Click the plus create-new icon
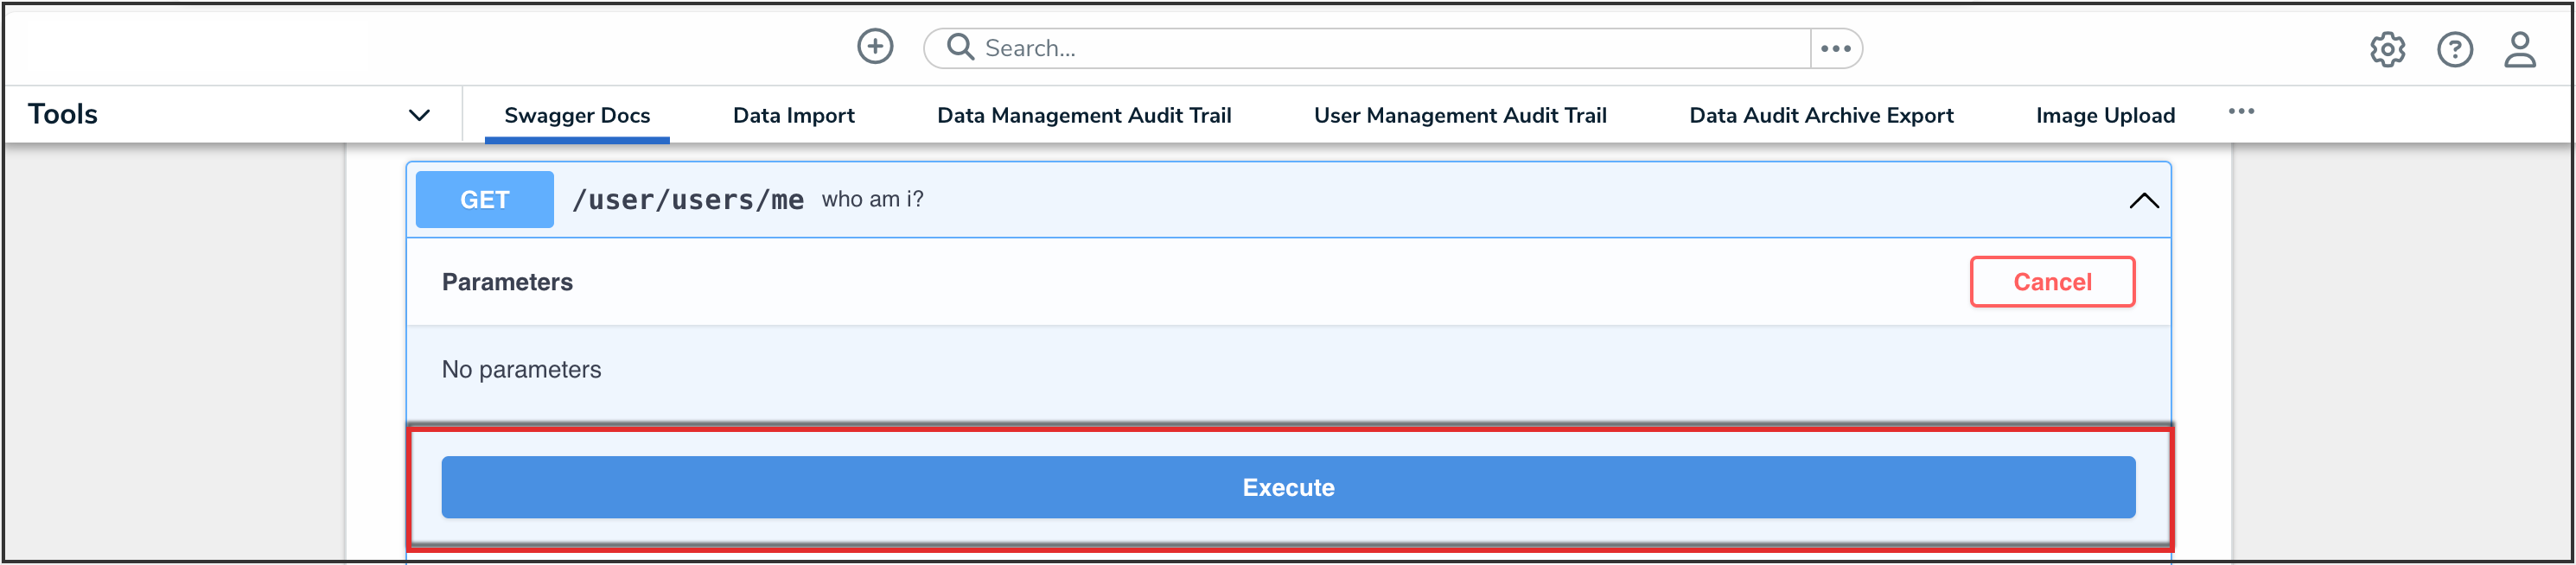The image size is (2576, 565). click(875, 47)
